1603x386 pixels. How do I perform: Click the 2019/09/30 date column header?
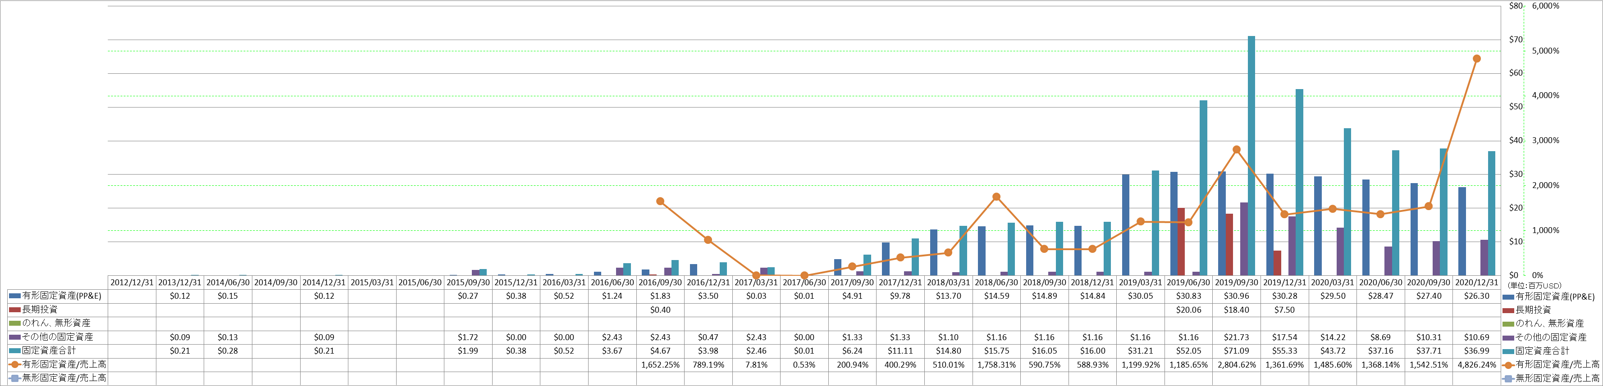tap(1237, 282)
